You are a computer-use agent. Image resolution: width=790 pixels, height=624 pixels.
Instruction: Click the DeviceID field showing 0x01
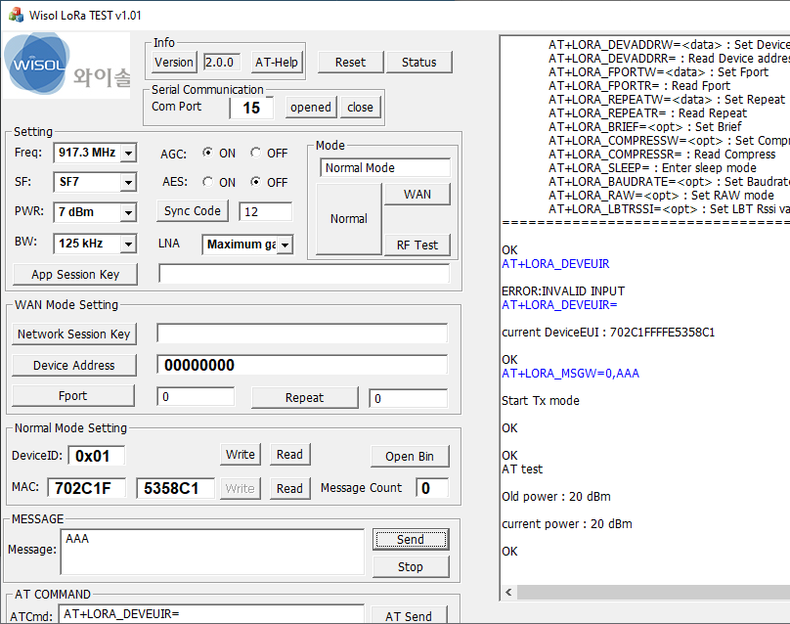tap(96, 456)
